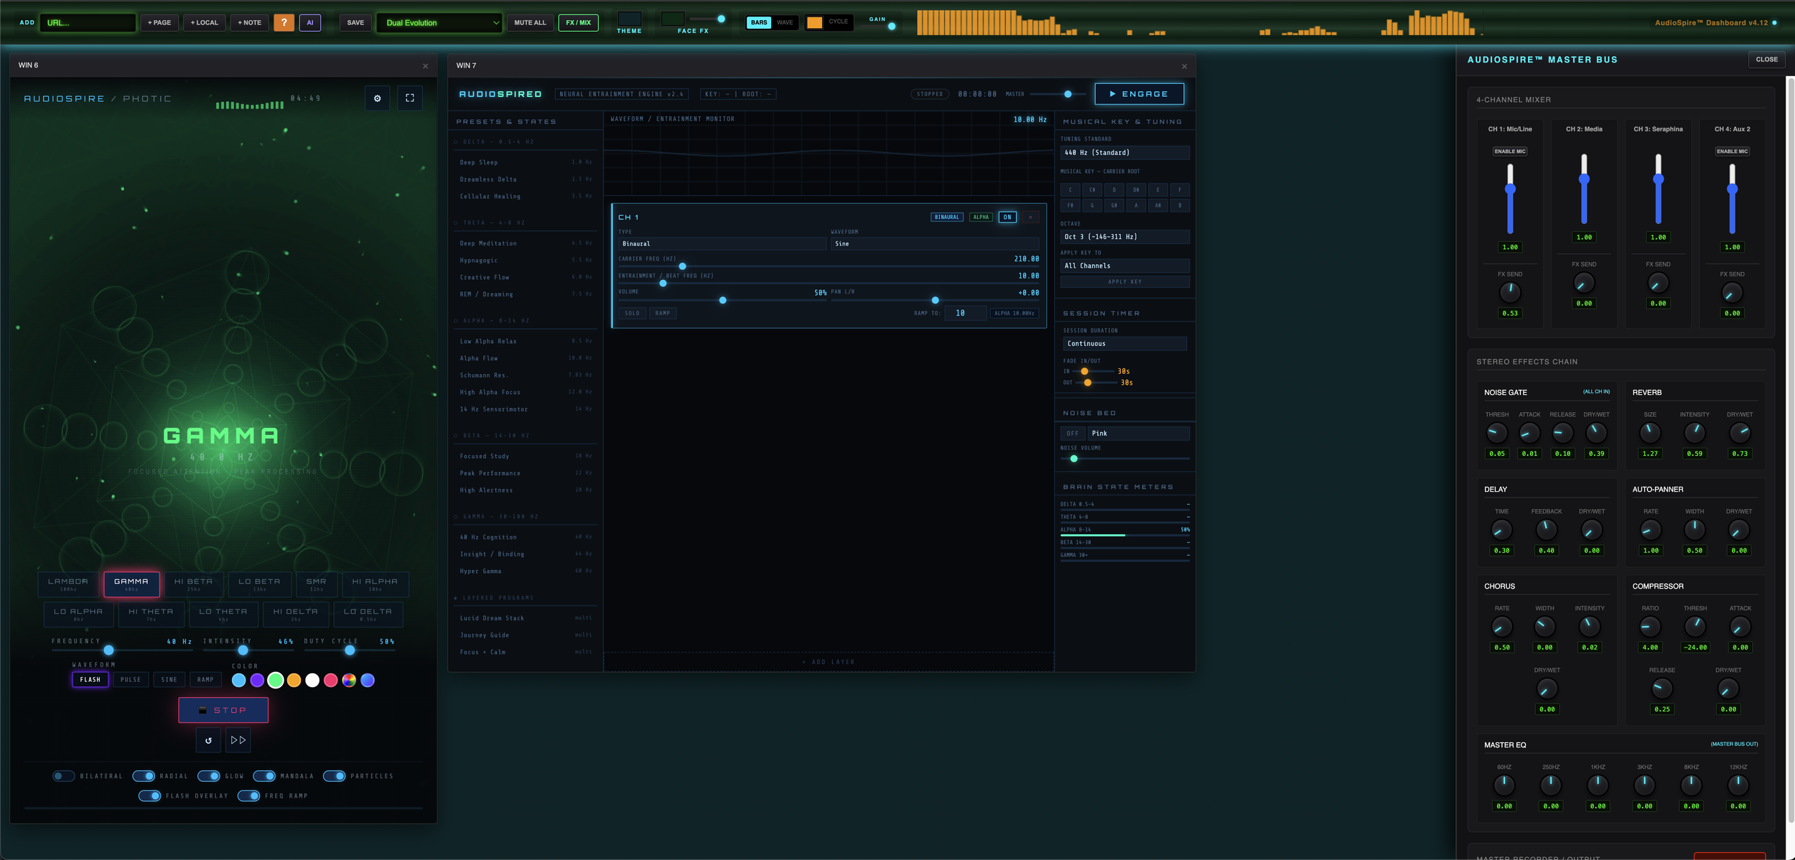Open the Dual Evolution preset dropdown

coord(439,22)
